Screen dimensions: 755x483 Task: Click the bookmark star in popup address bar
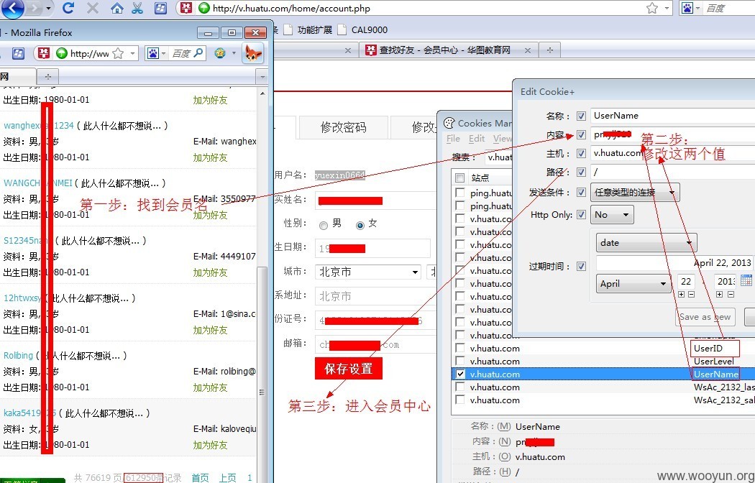click(x=118, y=53)
